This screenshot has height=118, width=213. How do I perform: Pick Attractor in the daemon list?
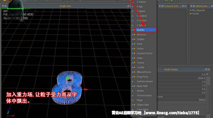(141, 35)
